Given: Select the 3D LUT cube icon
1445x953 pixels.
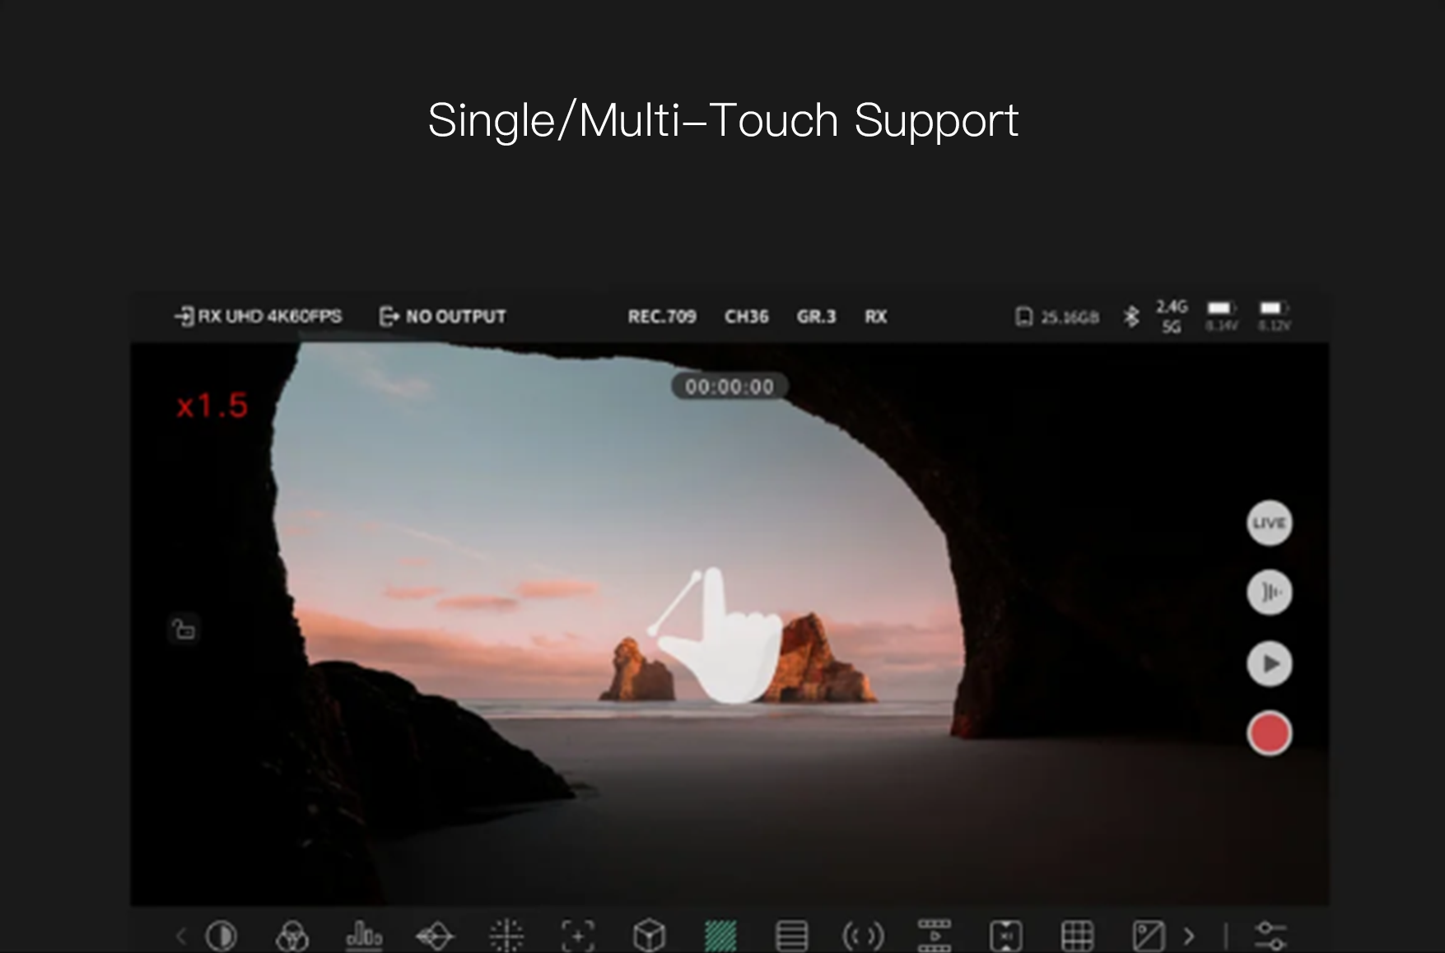Looking at the screenshot, I should click(x=649, y=936).
